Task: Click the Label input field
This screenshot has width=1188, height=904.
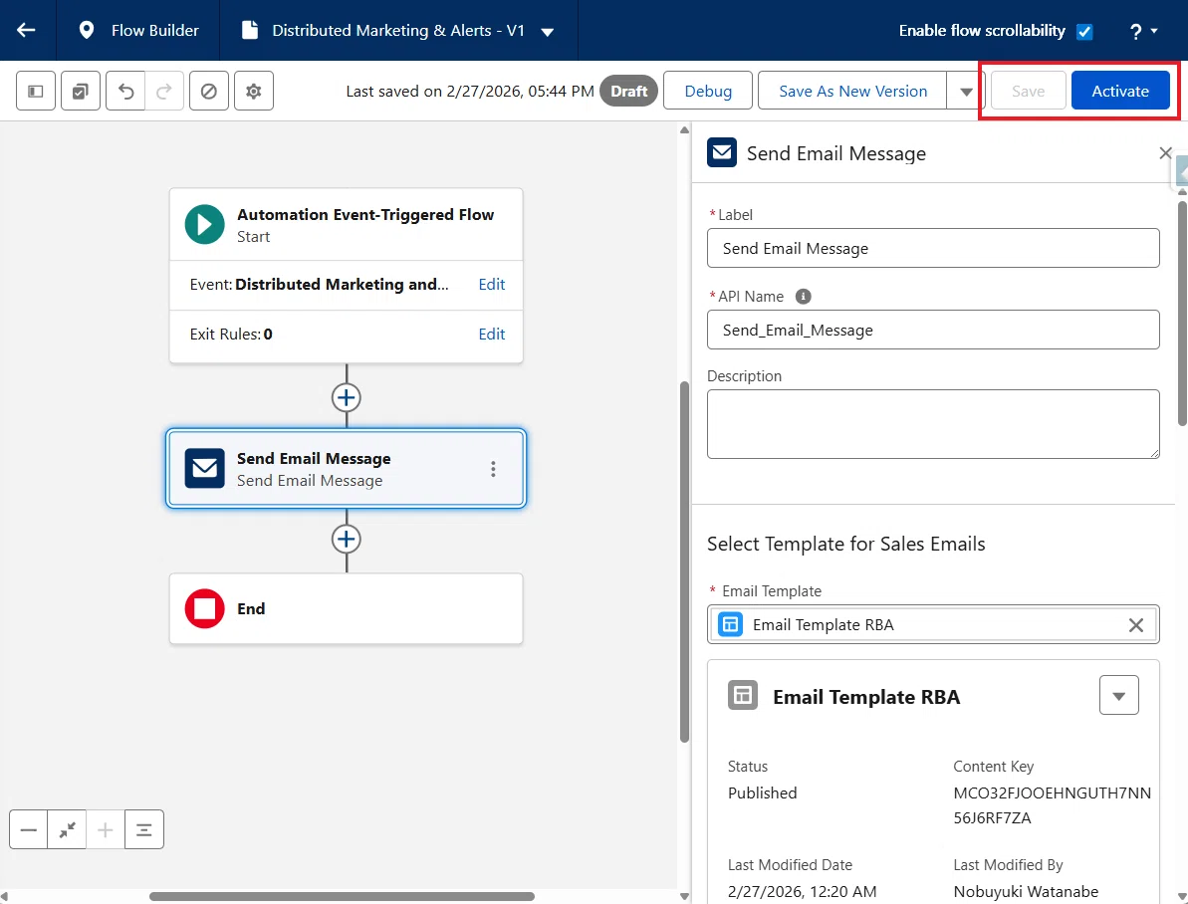Action: (x=933, y=248)
